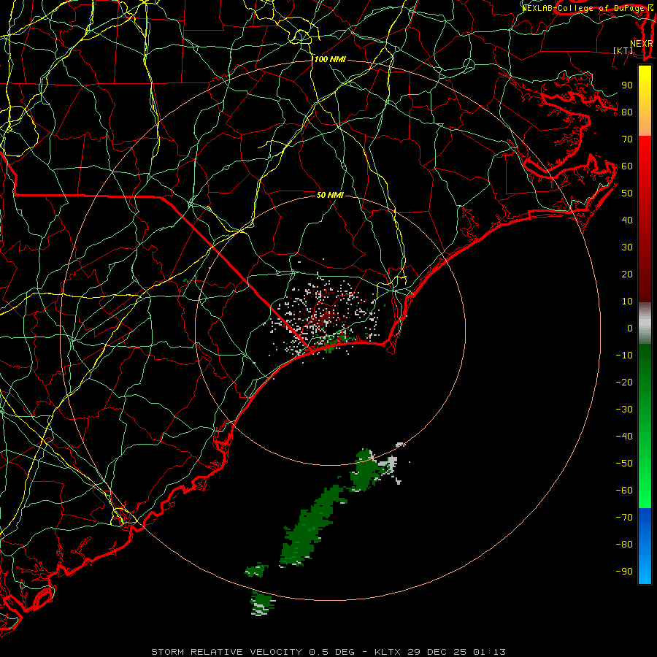657x657 pixels.
Task: Click the lowest green echo outside 100 NMI ring
Action: coord(262,604)
